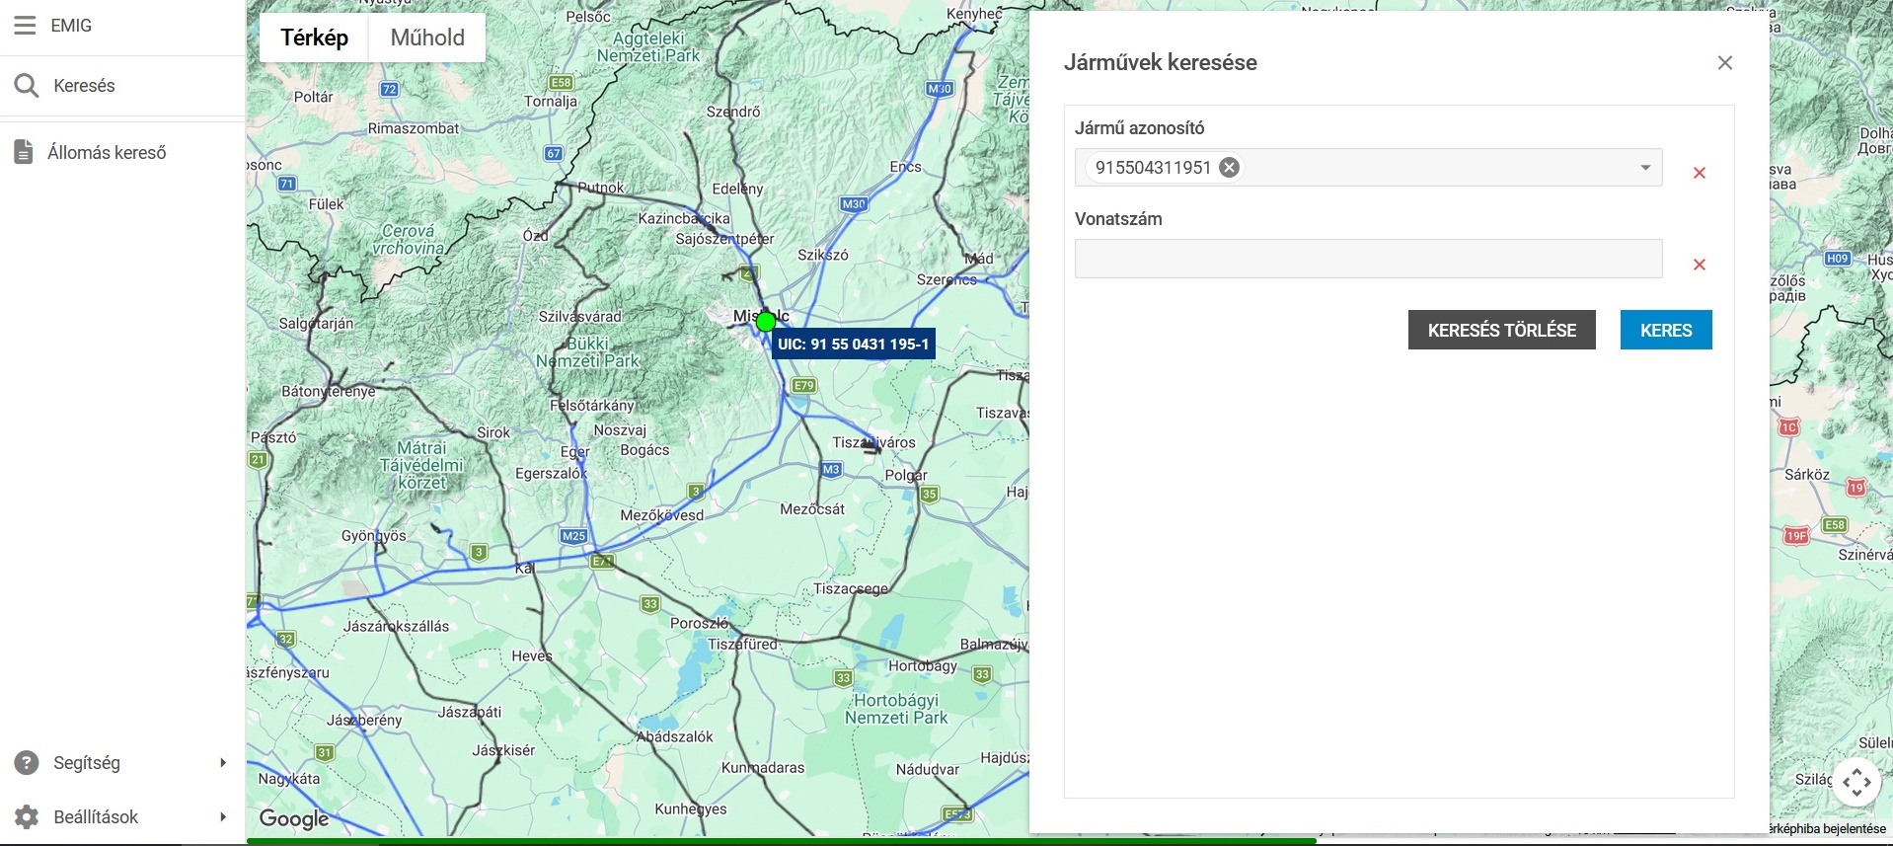Click the KERESÉS TÖRLÉSE button
The height and width of the screenshot is (846, 1893).
point(1502,330)
